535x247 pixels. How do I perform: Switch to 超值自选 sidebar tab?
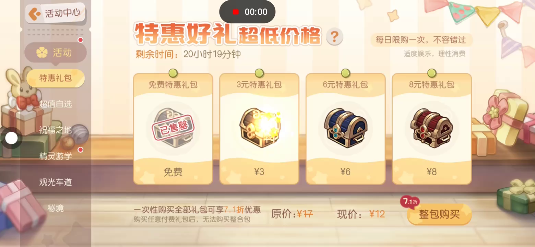[x=56, y=104]
